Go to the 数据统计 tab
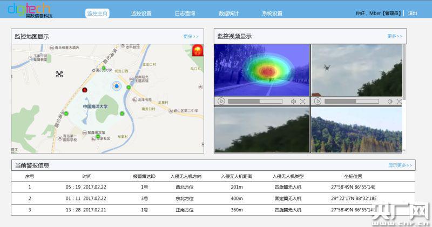 point(228,14)
